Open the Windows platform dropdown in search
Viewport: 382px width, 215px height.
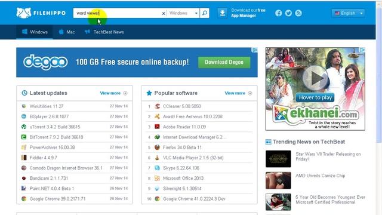click(183, 13)
